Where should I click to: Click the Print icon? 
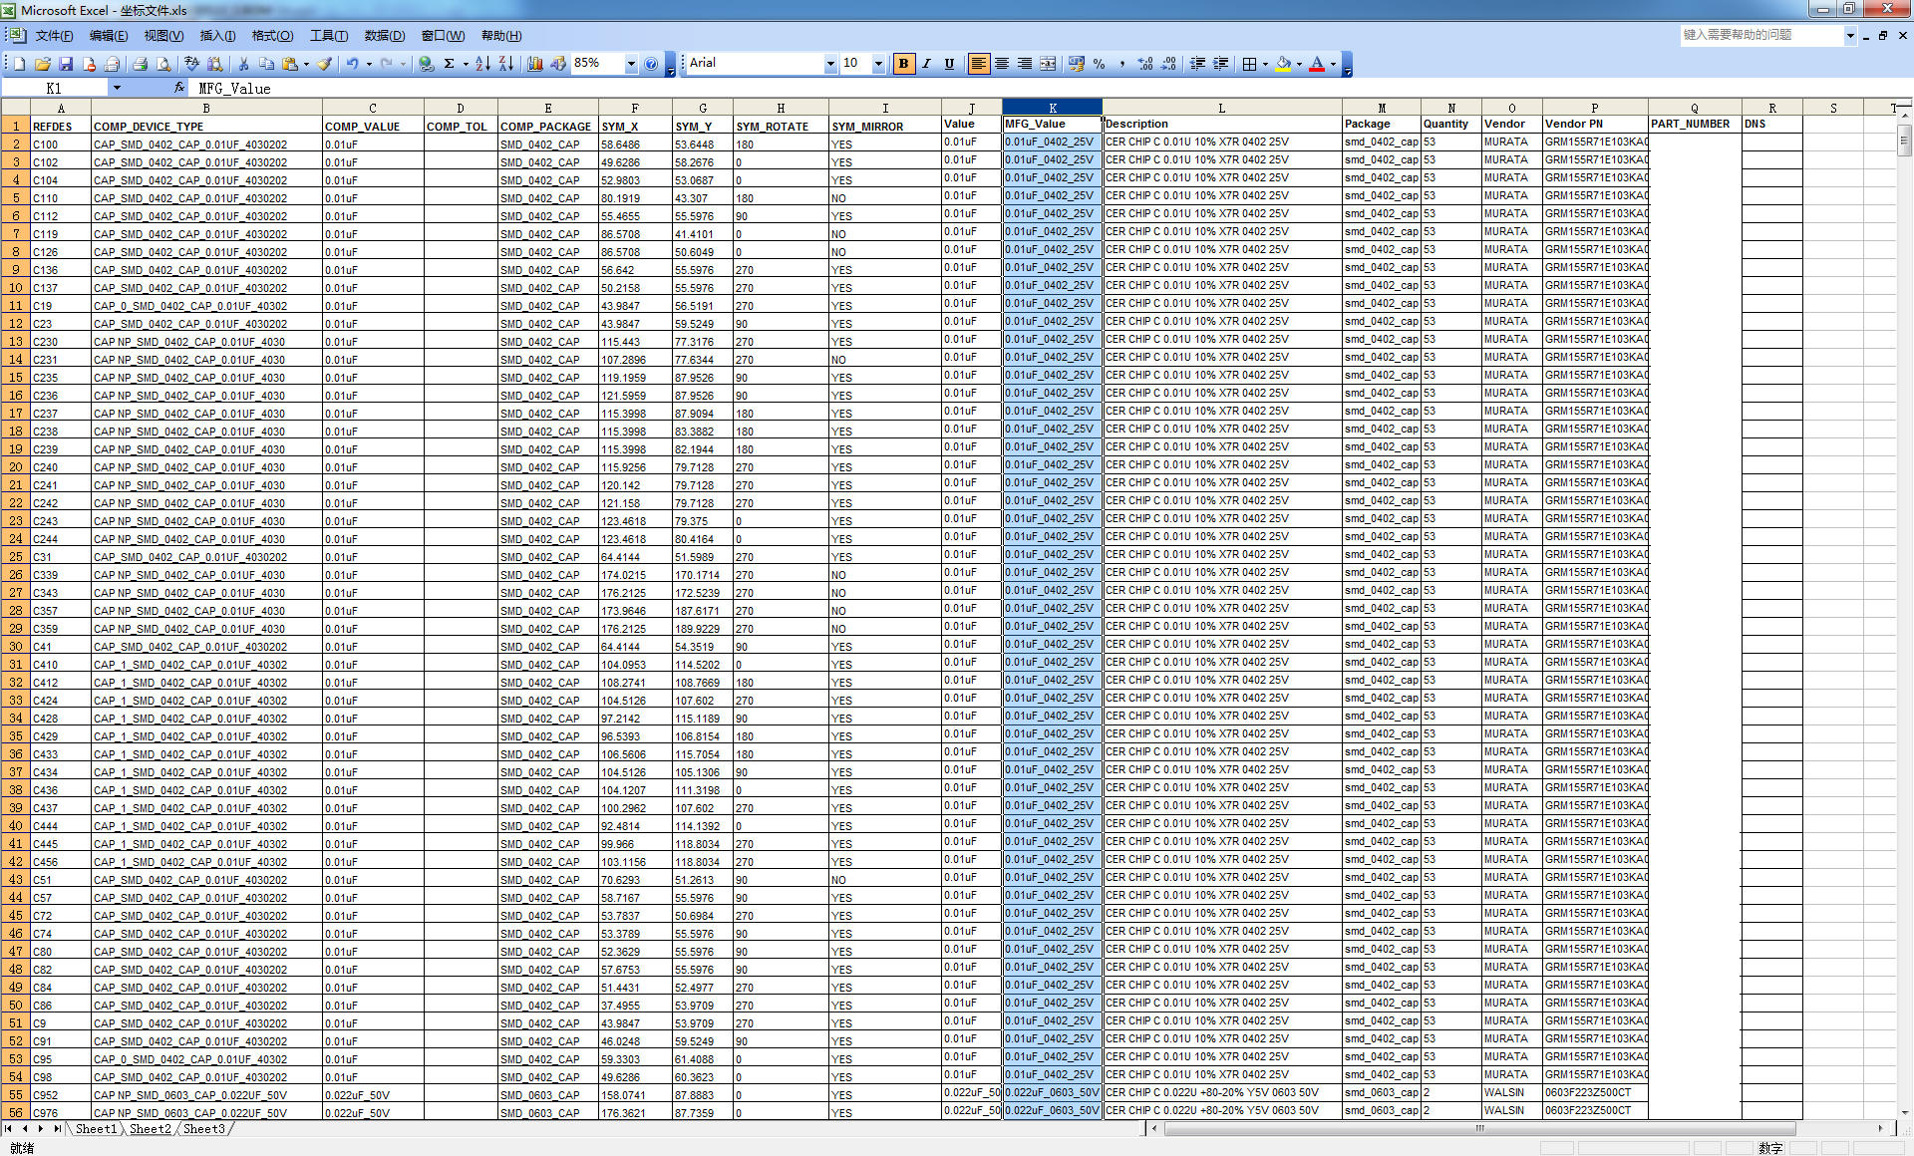pyautogui.click(x=141, y=64)
